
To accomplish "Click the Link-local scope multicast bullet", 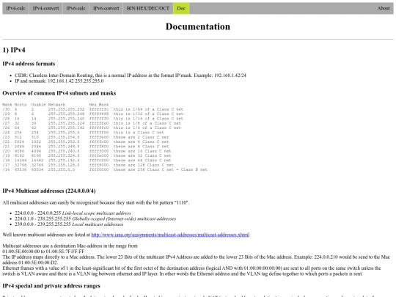I will click(x=73, y=213).
